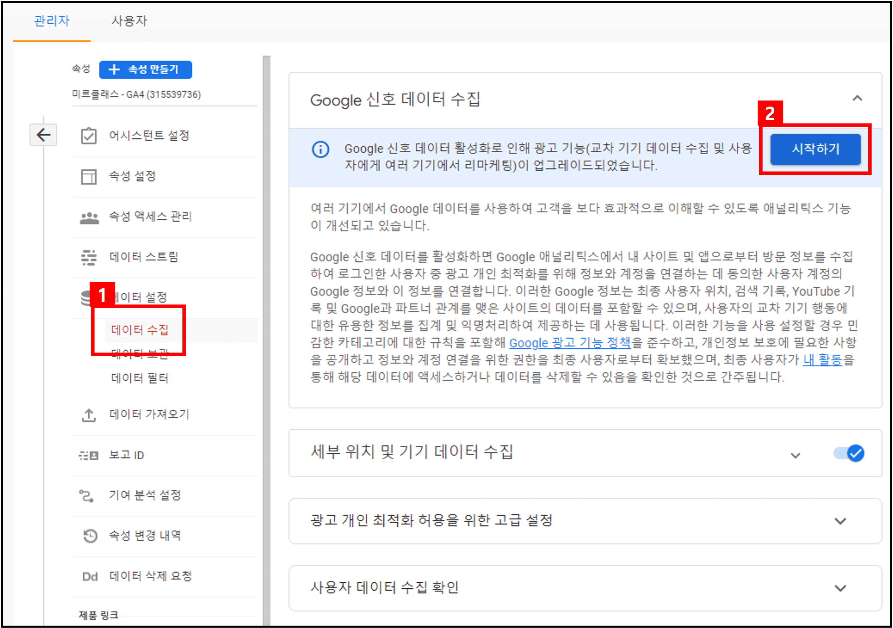Click the Google 신호 데이터 수집 heading

tap(395, 99)
